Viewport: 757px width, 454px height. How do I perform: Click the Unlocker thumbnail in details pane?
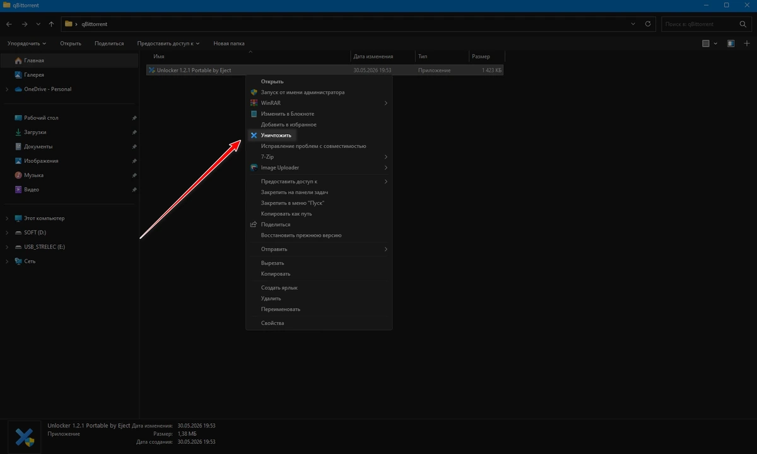click(25, 436)
